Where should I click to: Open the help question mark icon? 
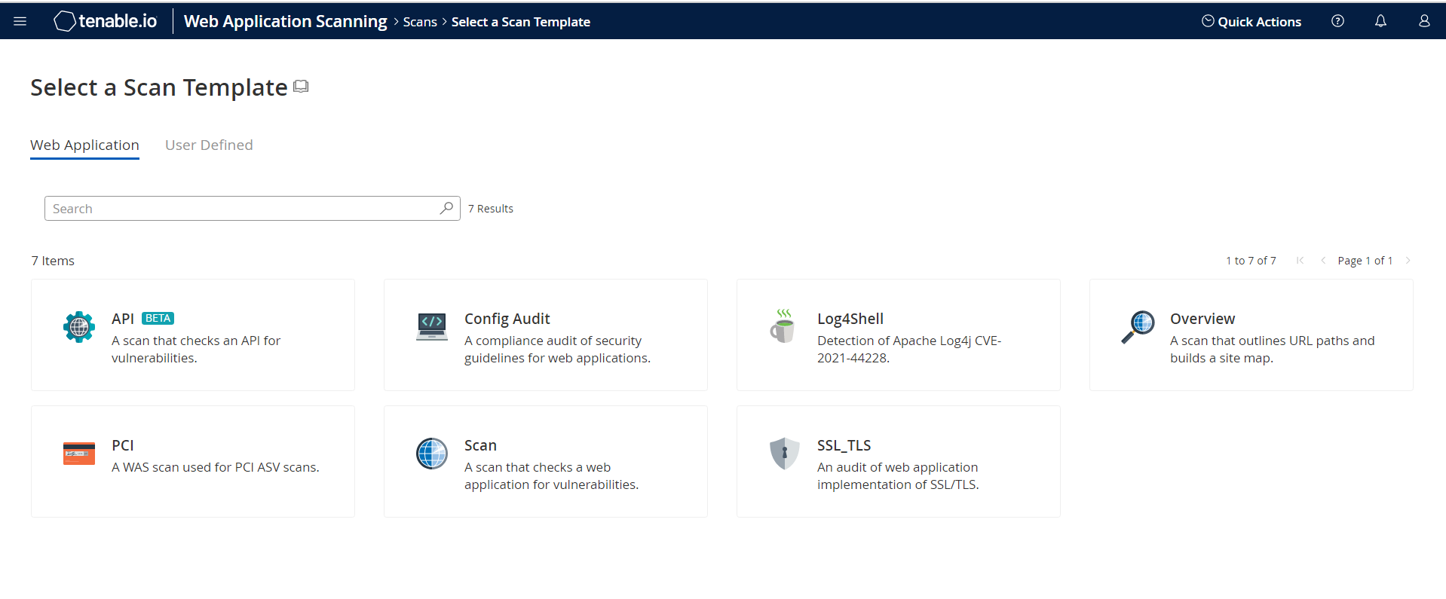pos(1337,21)
